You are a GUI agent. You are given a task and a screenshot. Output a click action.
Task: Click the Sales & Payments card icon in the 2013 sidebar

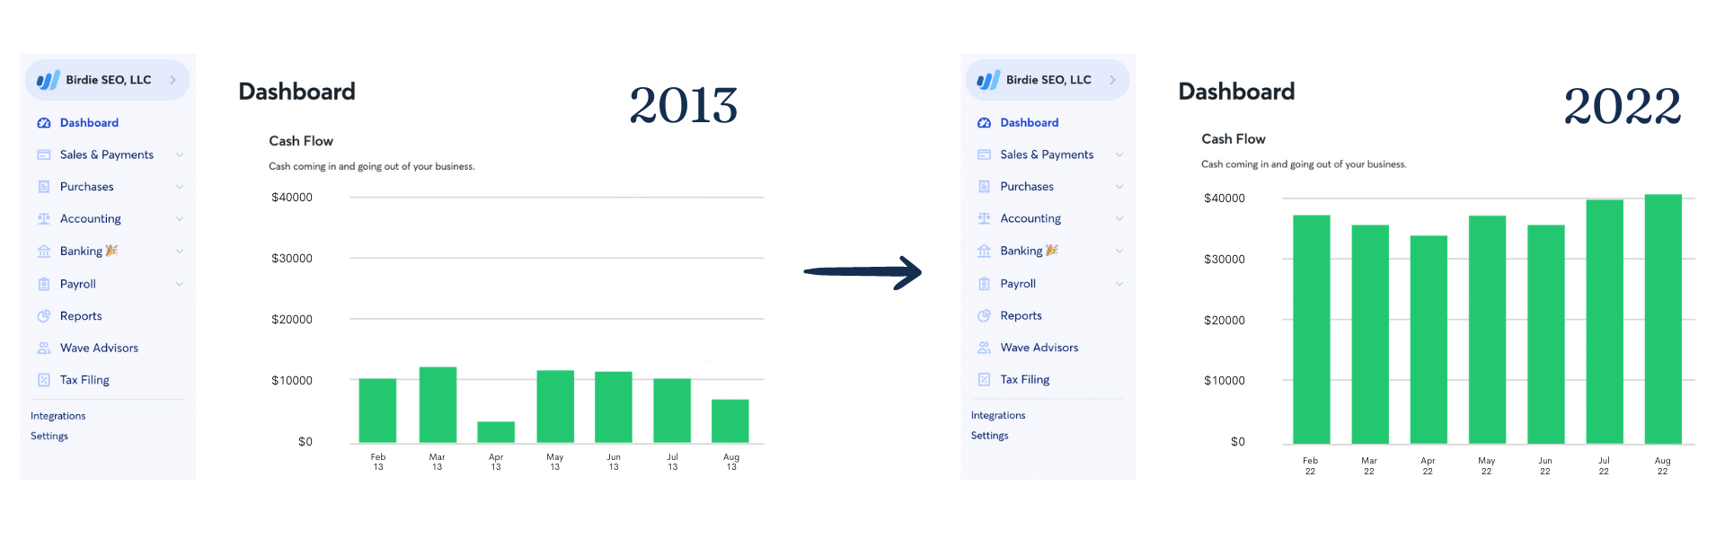(44, 155)
